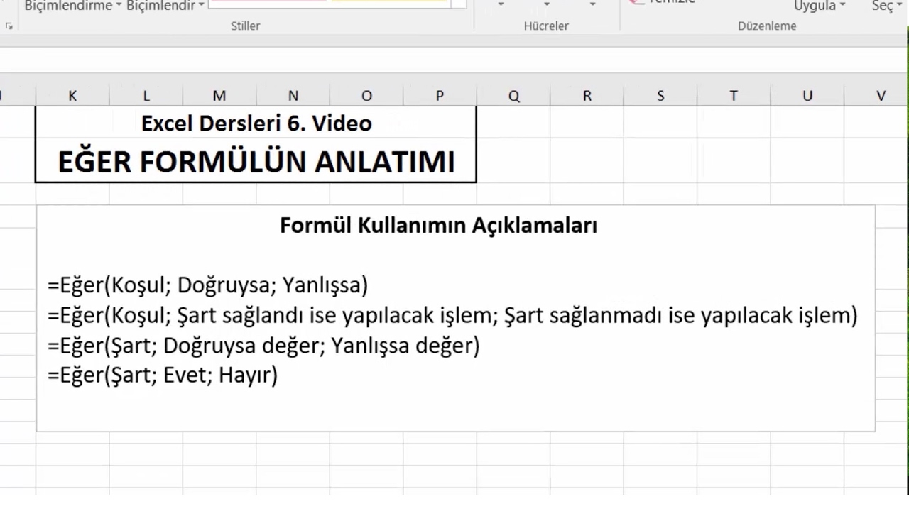Click the 'EĞER FORMÜLÜN ANLATIMI' title cell

tap(256, 162)
